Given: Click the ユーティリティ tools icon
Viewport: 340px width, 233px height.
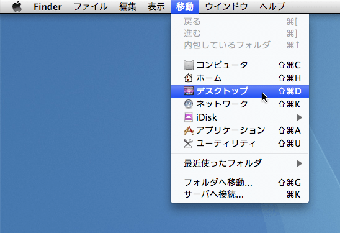Looking at the screenshot, I should (x=188, y=144).
